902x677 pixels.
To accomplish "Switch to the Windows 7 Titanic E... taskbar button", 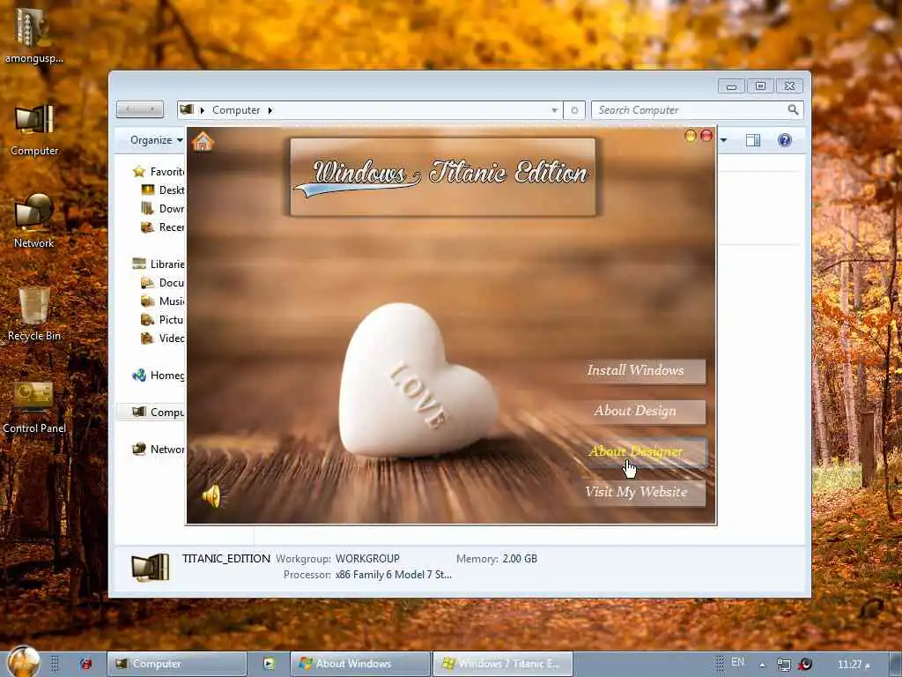I will (x=503, y=664).
